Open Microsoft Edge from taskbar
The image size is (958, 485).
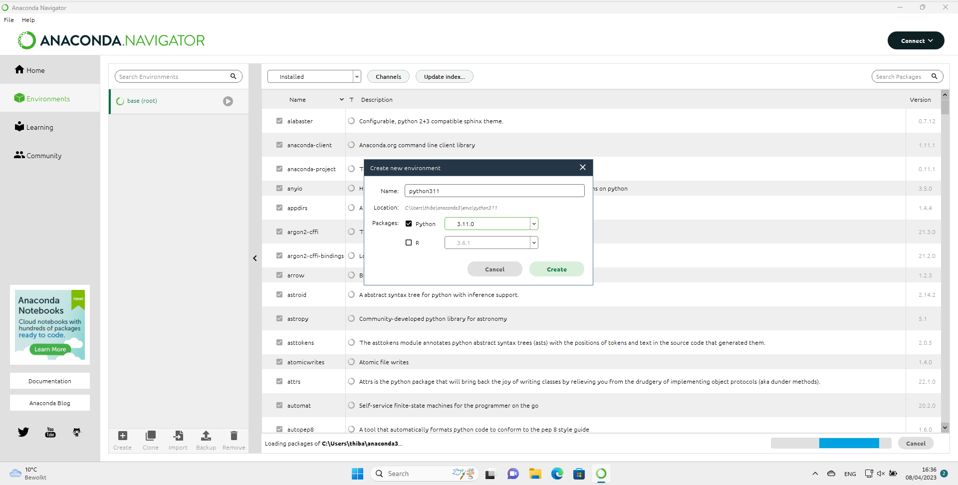click(557, 474)
